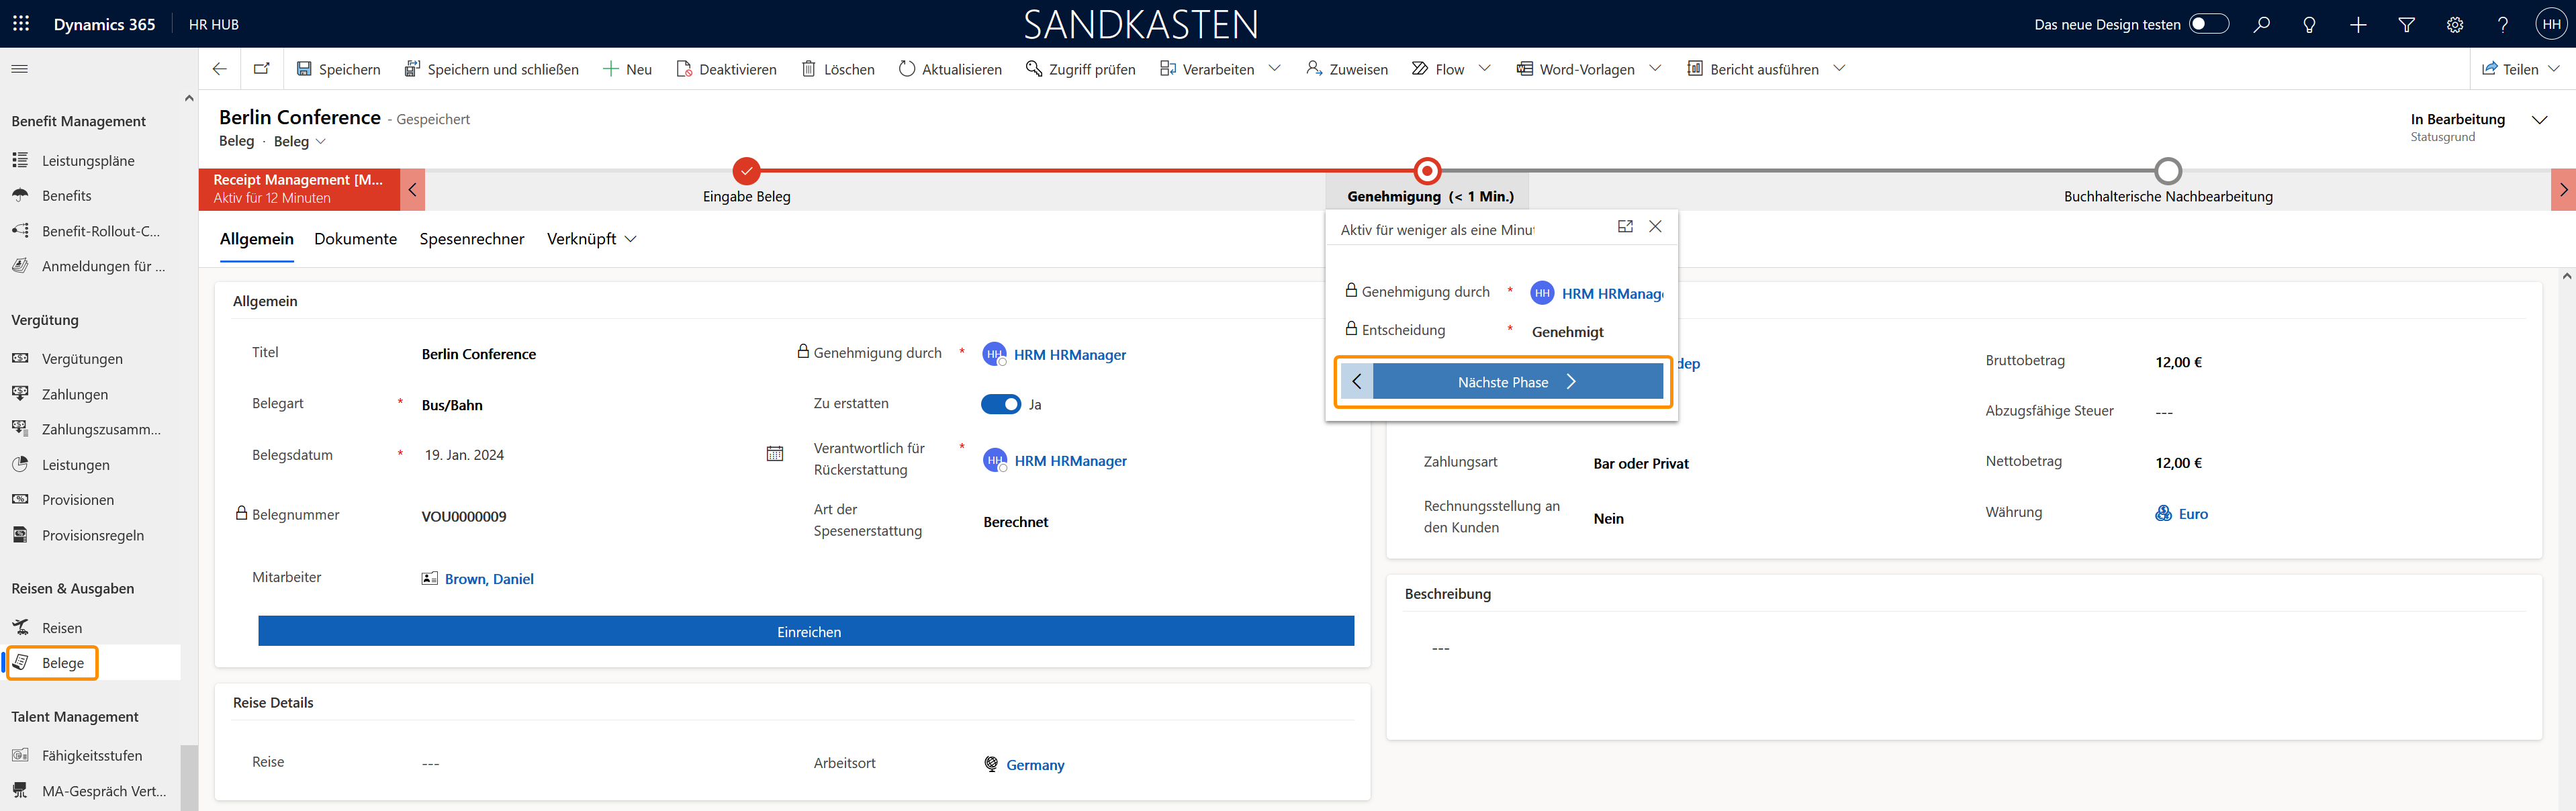Expand the Bericht ausführen dropdown arrow
The image size is (2576, 811).
tap(1839, 69)
